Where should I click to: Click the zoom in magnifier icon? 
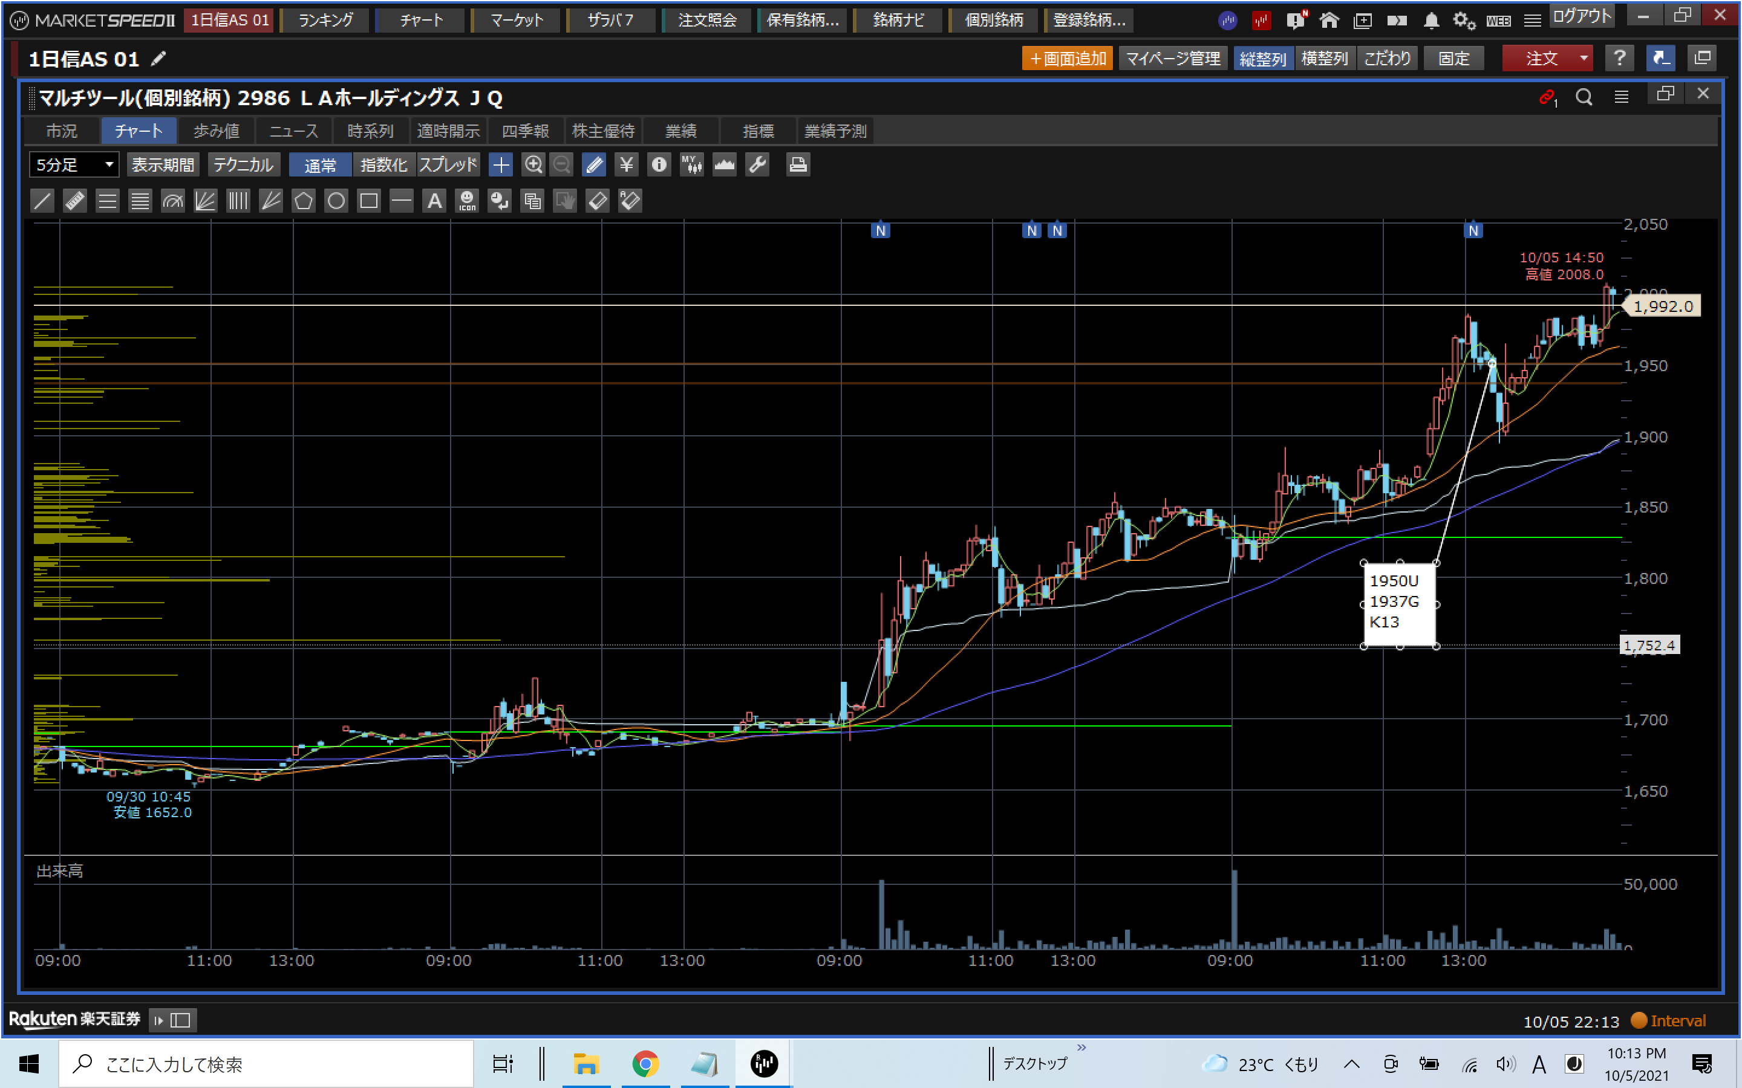coord(533,165)
